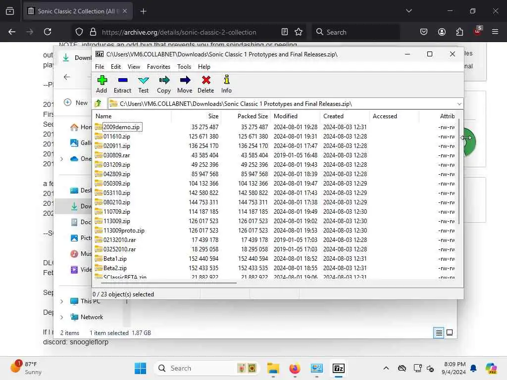
Task: Sort by Packed Size column header
Action: [x=246, y=116]
